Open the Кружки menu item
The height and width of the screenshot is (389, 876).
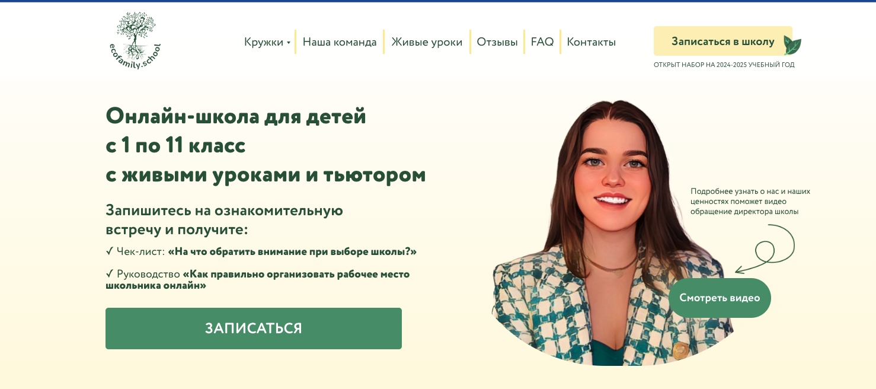pyautogui.click(x=264, y=42)
